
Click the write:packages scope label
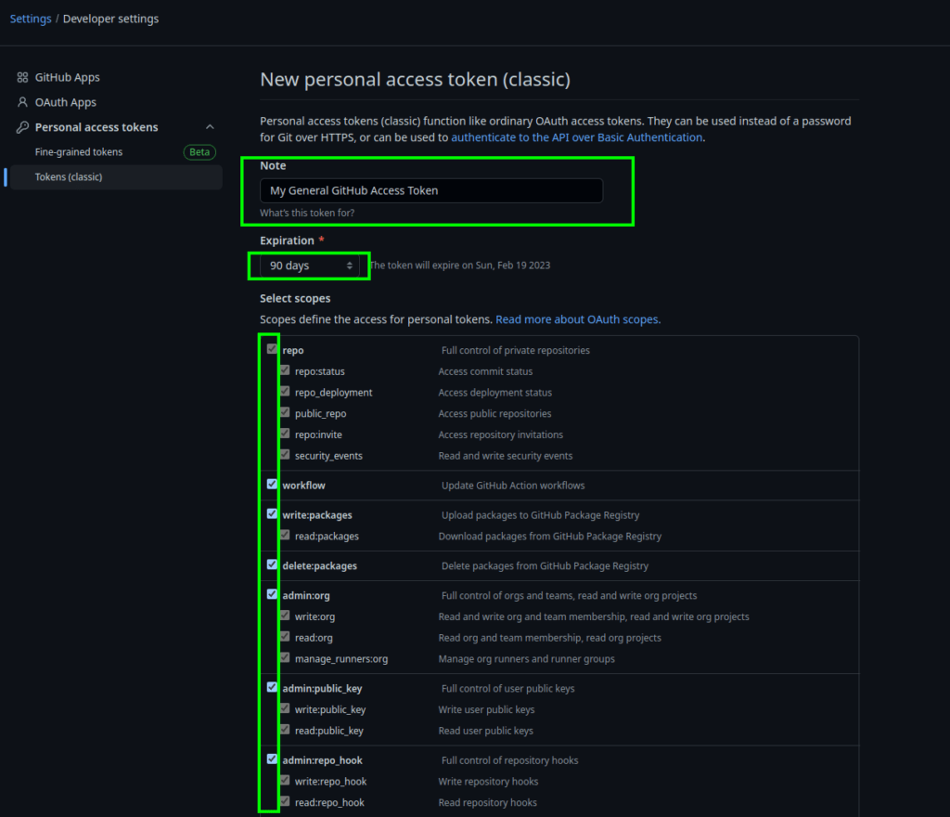[317, 515]
